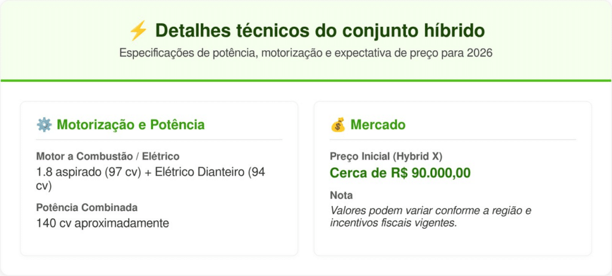Click the gear icon beside Motorização e Potência
Viewport: 612px width, 276px height.
click(44, 125)
